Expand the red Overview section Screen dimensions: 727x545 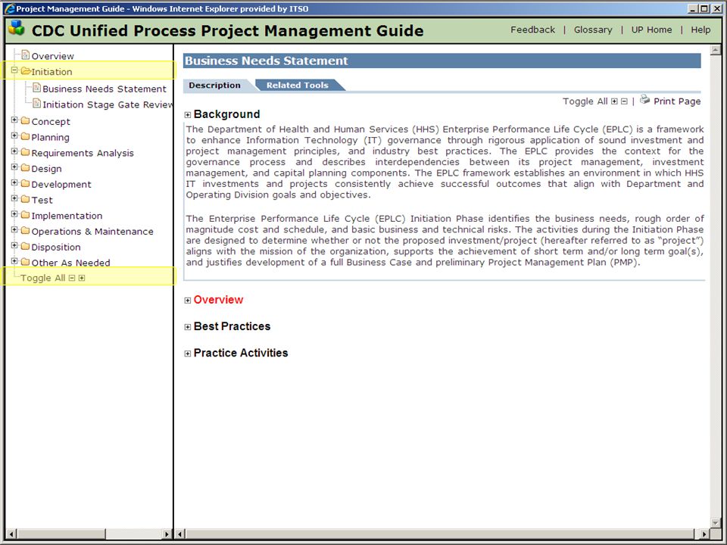pyautogui.click(x=188, y=301)
